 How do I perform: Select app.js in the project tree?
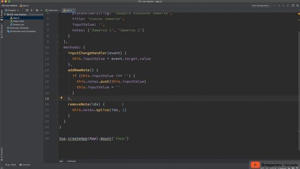click(x=23, y=18)
